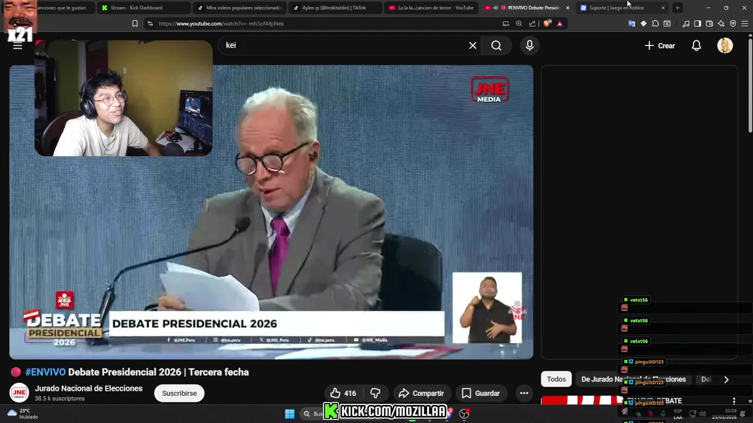Click the Compartir share button
The width and height of the screenshot is (753, 423).
click(421, 393)
